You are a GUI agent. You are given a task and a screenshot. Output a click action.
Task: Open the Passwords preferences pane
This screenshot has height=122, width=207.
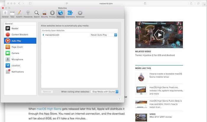pos(28,14)
